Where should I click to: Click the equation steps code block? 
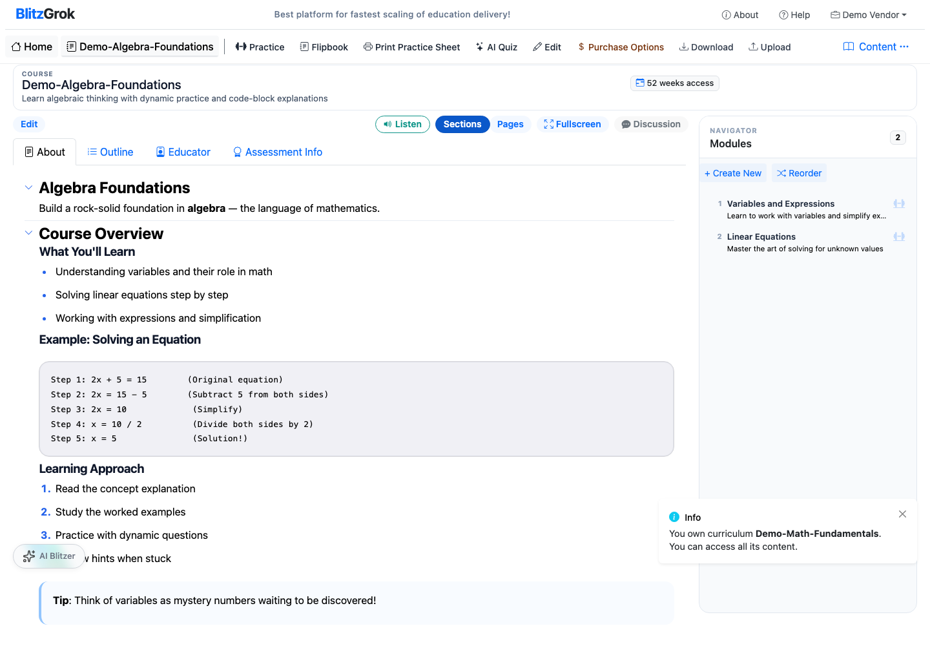(x=356, y=409)
